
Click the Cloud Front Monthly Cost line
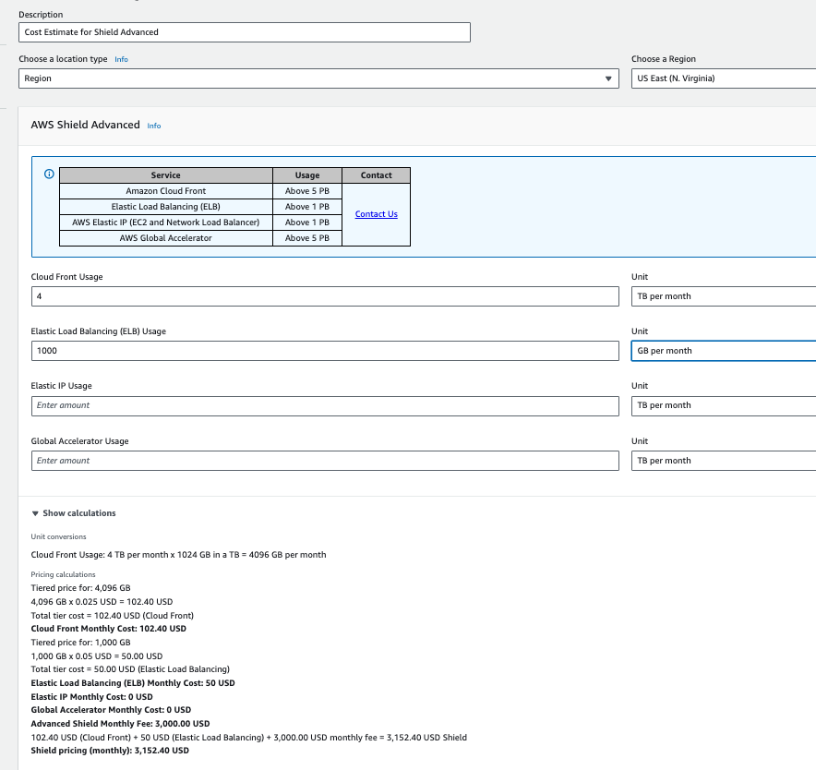point(108,629)
